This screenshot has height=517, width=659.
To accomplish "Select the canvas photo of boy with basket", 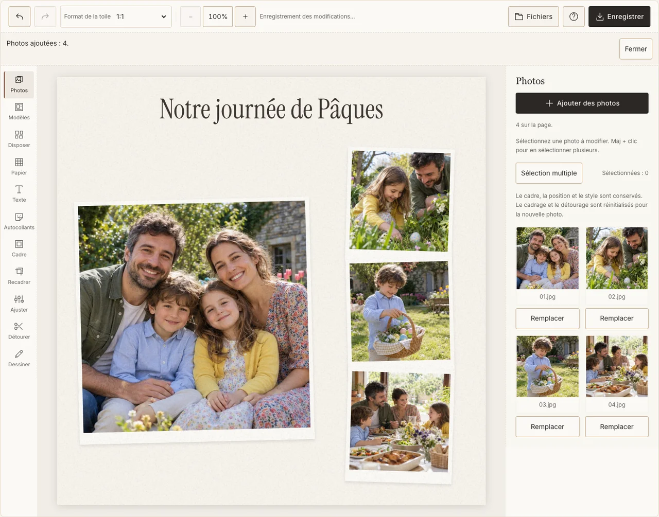I will click(400, 312).
